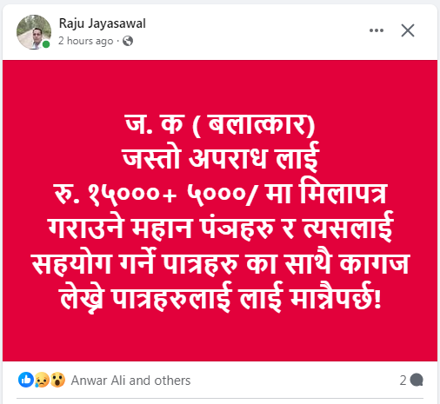Image resolution: width=440 pixels, height=404 pixels.
Task: Click the public globe privacy icon
Action: (128, 41)
